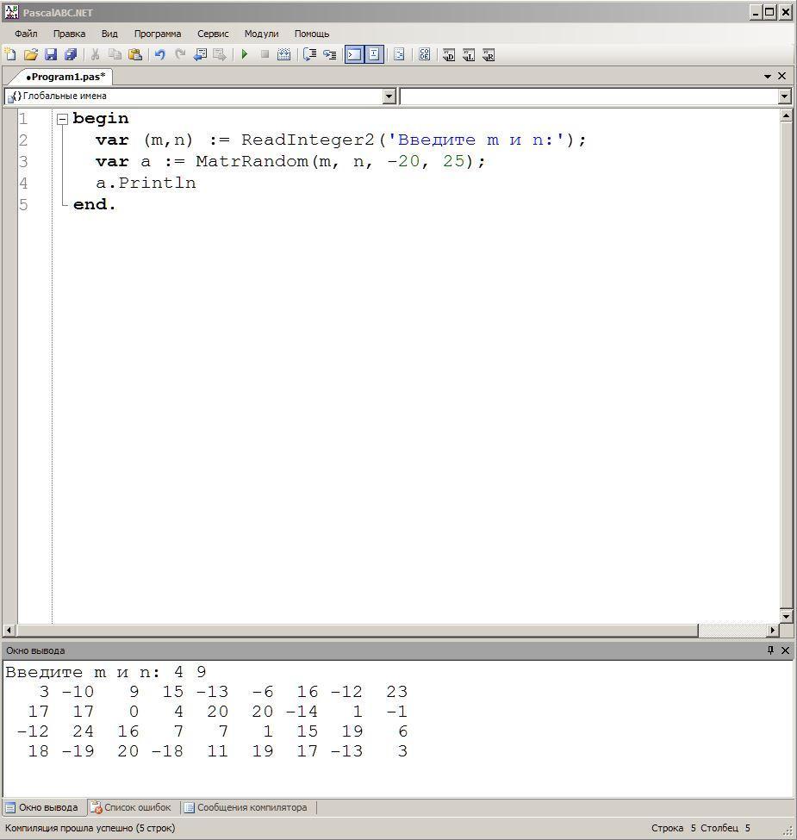The image size is (797, 840).
Task: Stop program execution with the square icon
Action: [265, 54]
